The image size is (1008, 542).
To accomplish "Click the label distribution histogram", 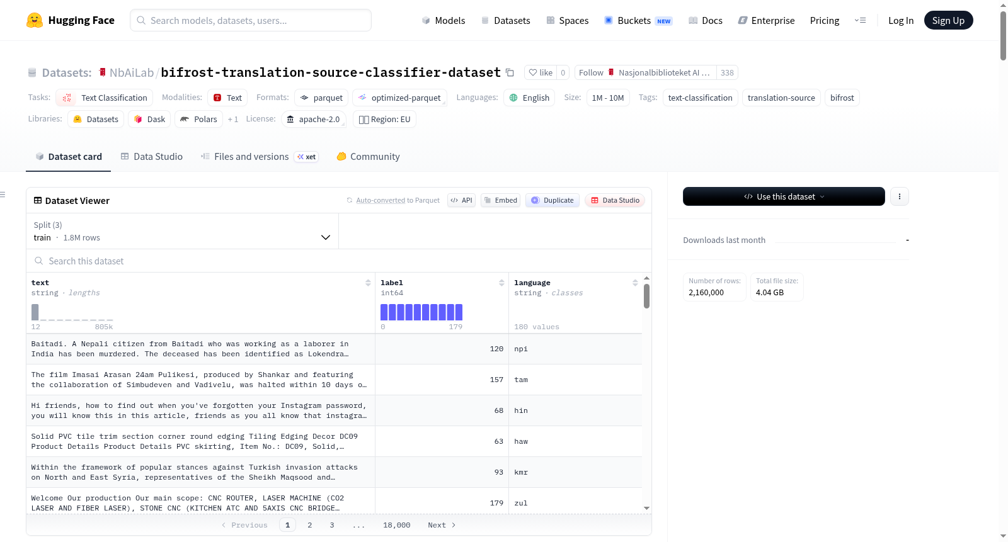I will [421, 312].
